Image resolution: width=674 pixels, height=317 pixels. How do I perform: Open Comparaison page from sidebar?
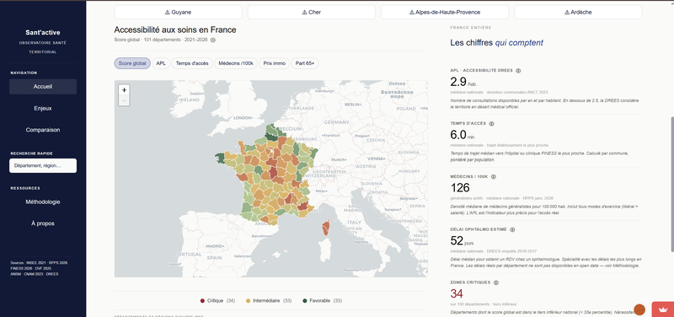click(43, 130)
